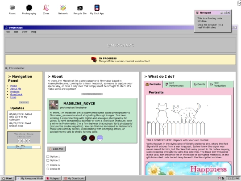
Task: Click the dark multicolor sparkle badge
Action: (x=84, y=138)
